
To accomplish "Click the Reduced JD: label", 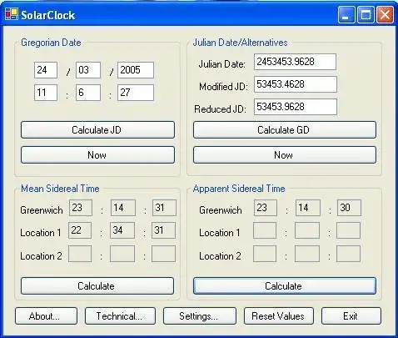I will point(221,109).
